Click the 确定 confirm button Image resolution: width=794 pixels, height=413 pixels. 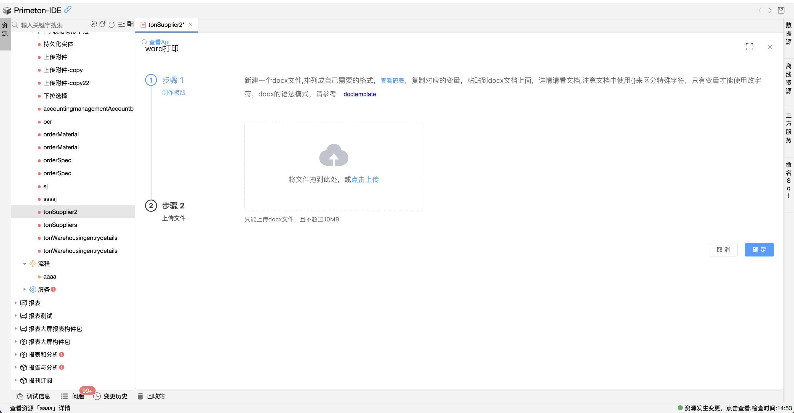759,250
